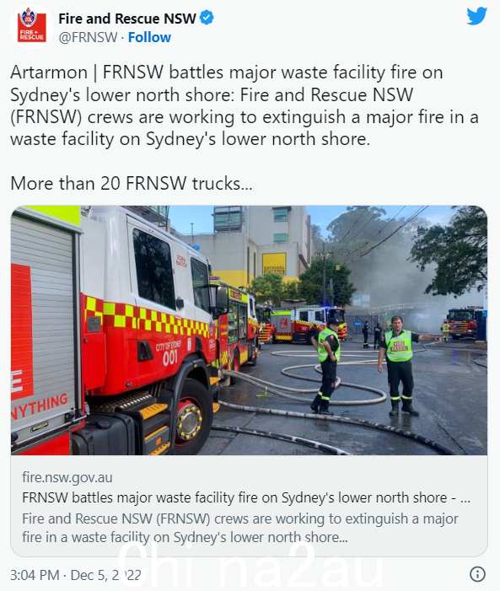Click the link card description text
This screenshot has width=500, height=591.
[239, 528]
